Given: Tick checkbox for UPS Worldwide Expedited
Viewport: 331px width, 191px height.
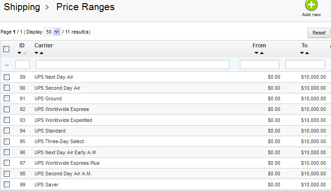Looking at the screenshot, I should pos(7,120).
